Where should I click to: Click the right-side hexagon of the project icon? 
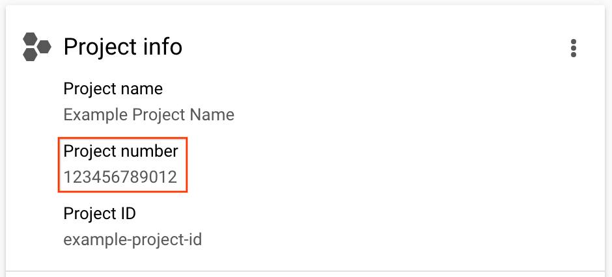pos(44,47)
